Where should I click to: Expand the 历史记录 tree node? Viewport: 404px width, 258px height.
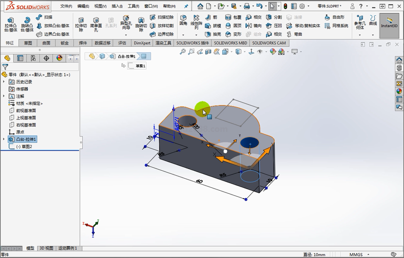(x=4, y=82)
